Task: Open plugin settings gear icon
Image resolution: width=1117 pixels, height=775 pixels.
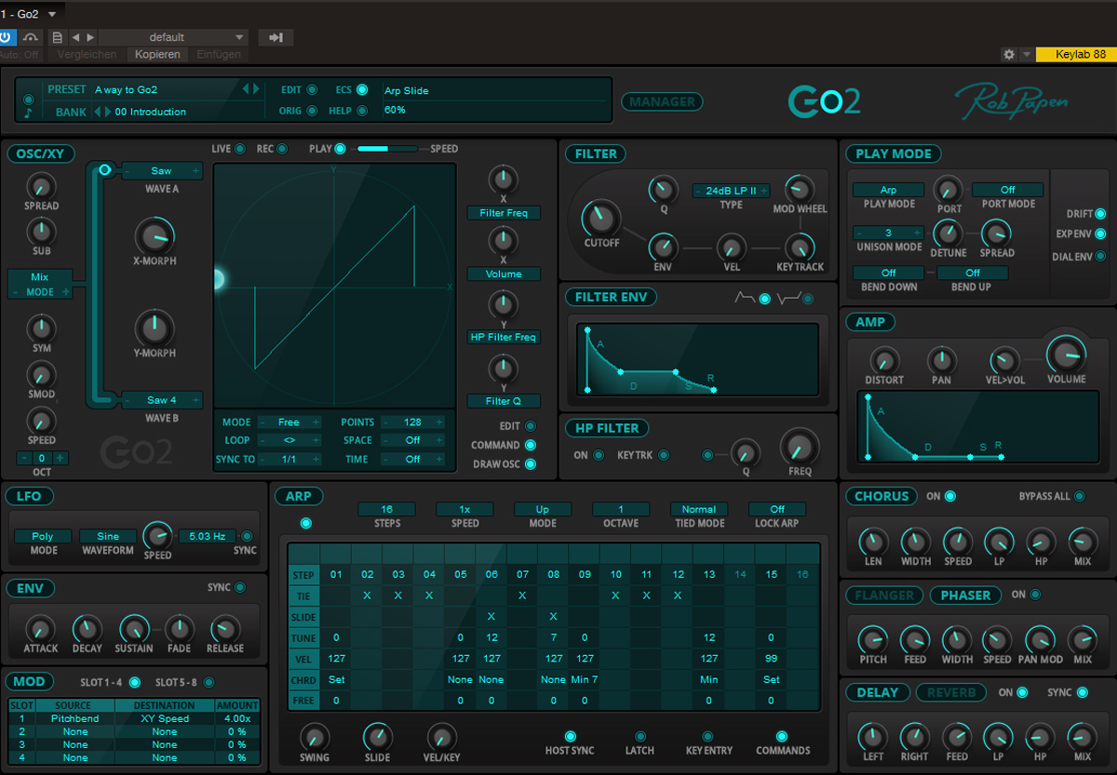Action: tap(1008, 55)
